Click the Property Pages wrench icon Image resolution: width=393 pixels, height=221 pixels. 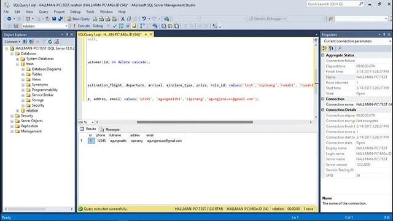coord(340,48)
